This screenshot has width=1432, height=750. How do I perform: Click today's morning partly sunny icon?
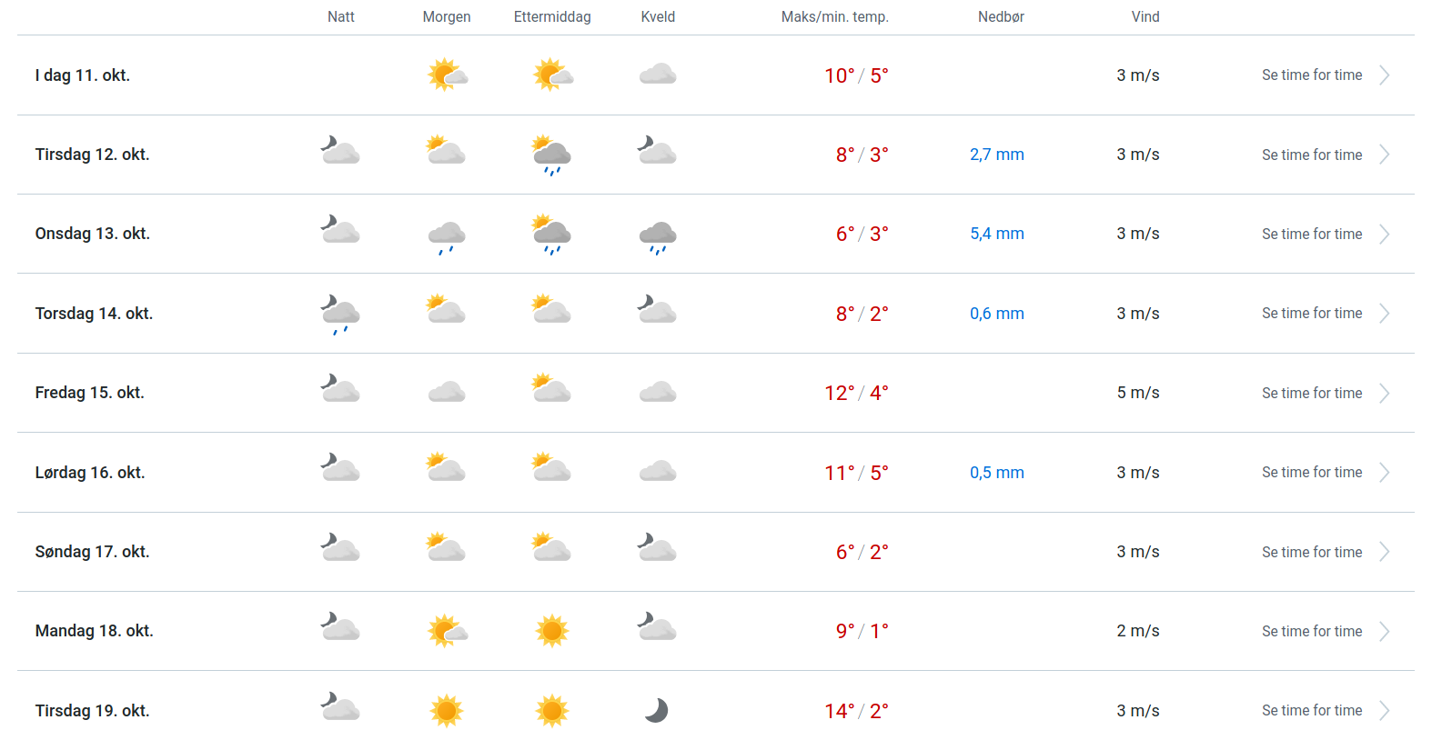click(447, 75)
